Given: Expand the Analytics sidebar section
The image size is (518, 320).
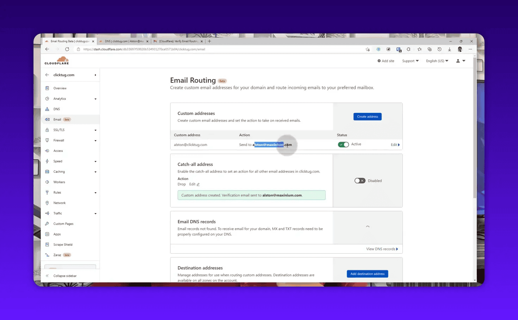Looking at the screenshot, I should tap(95, 98).
